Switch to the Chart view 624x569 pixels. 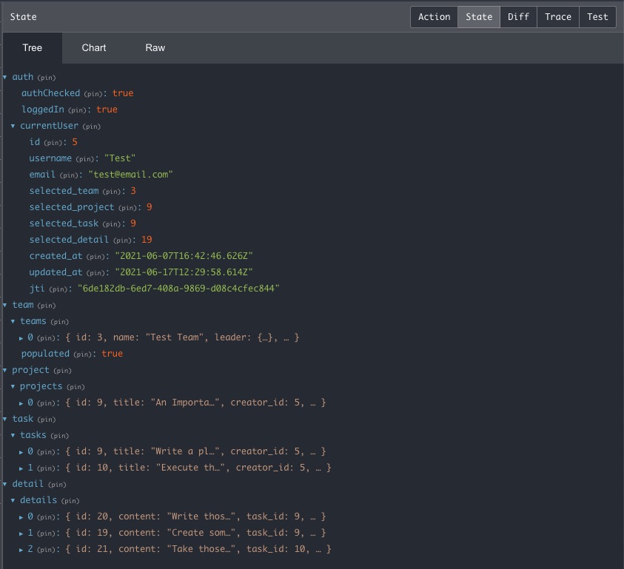coord(93,47)
